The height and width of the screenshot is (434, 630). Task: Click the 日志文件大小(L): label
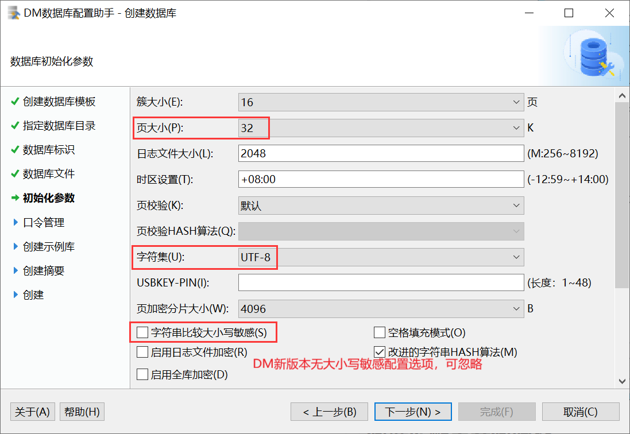175,153
